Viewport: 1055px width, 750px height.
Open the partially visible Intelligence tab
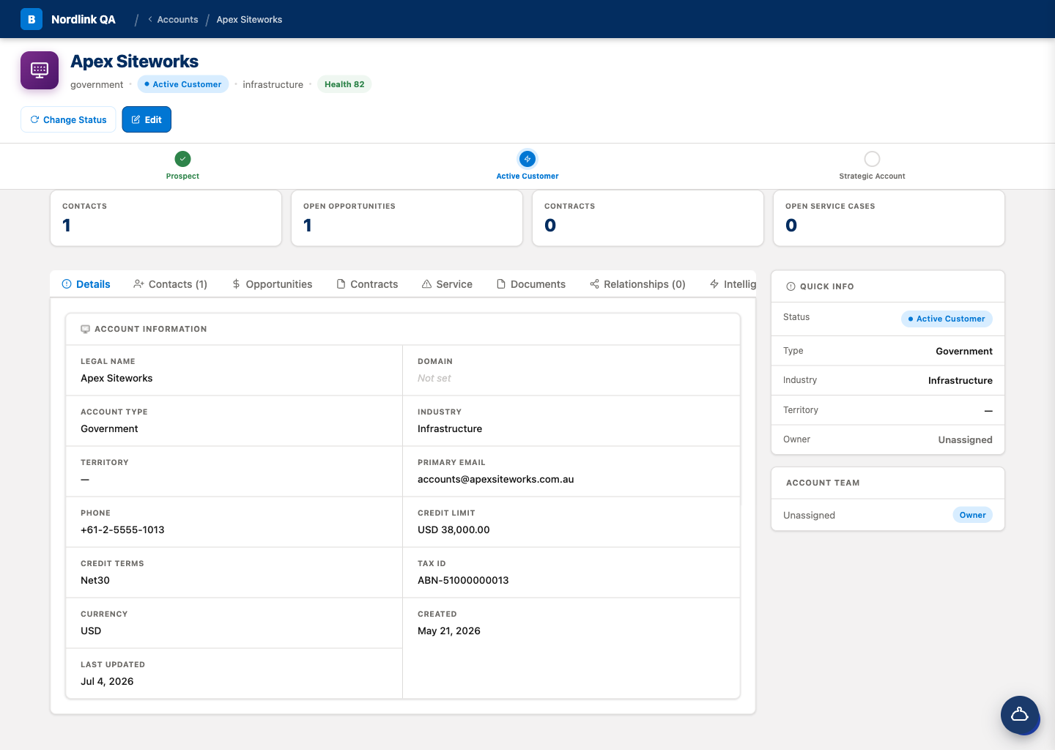click(x=733, y=284)
